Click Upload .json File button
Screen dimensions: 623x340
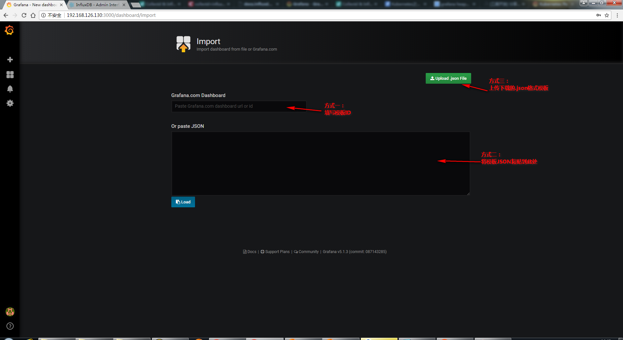click(x=448, y=79)
